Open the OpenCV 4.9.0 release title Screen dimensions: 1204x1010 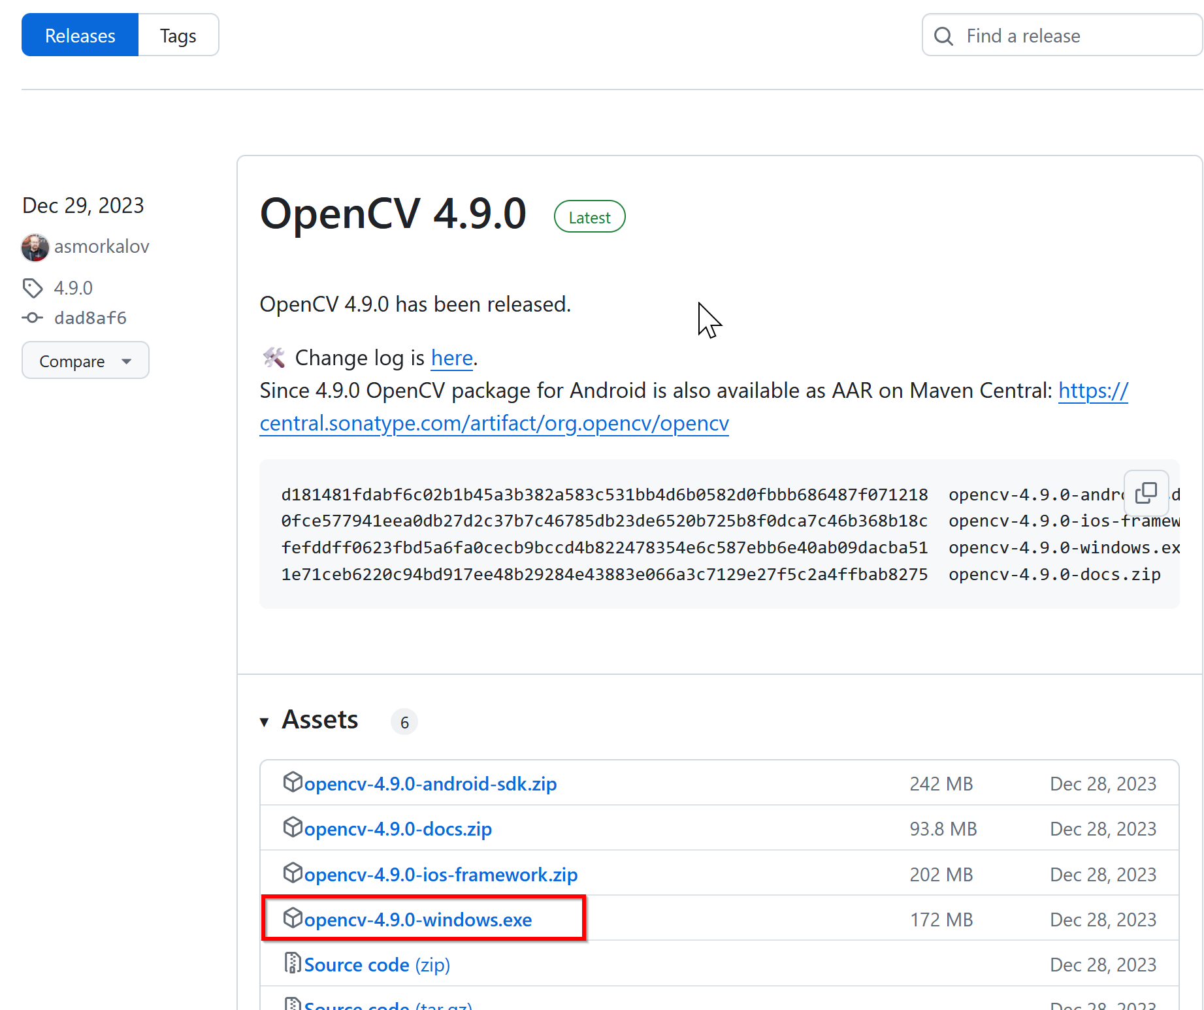pos(393,214)
